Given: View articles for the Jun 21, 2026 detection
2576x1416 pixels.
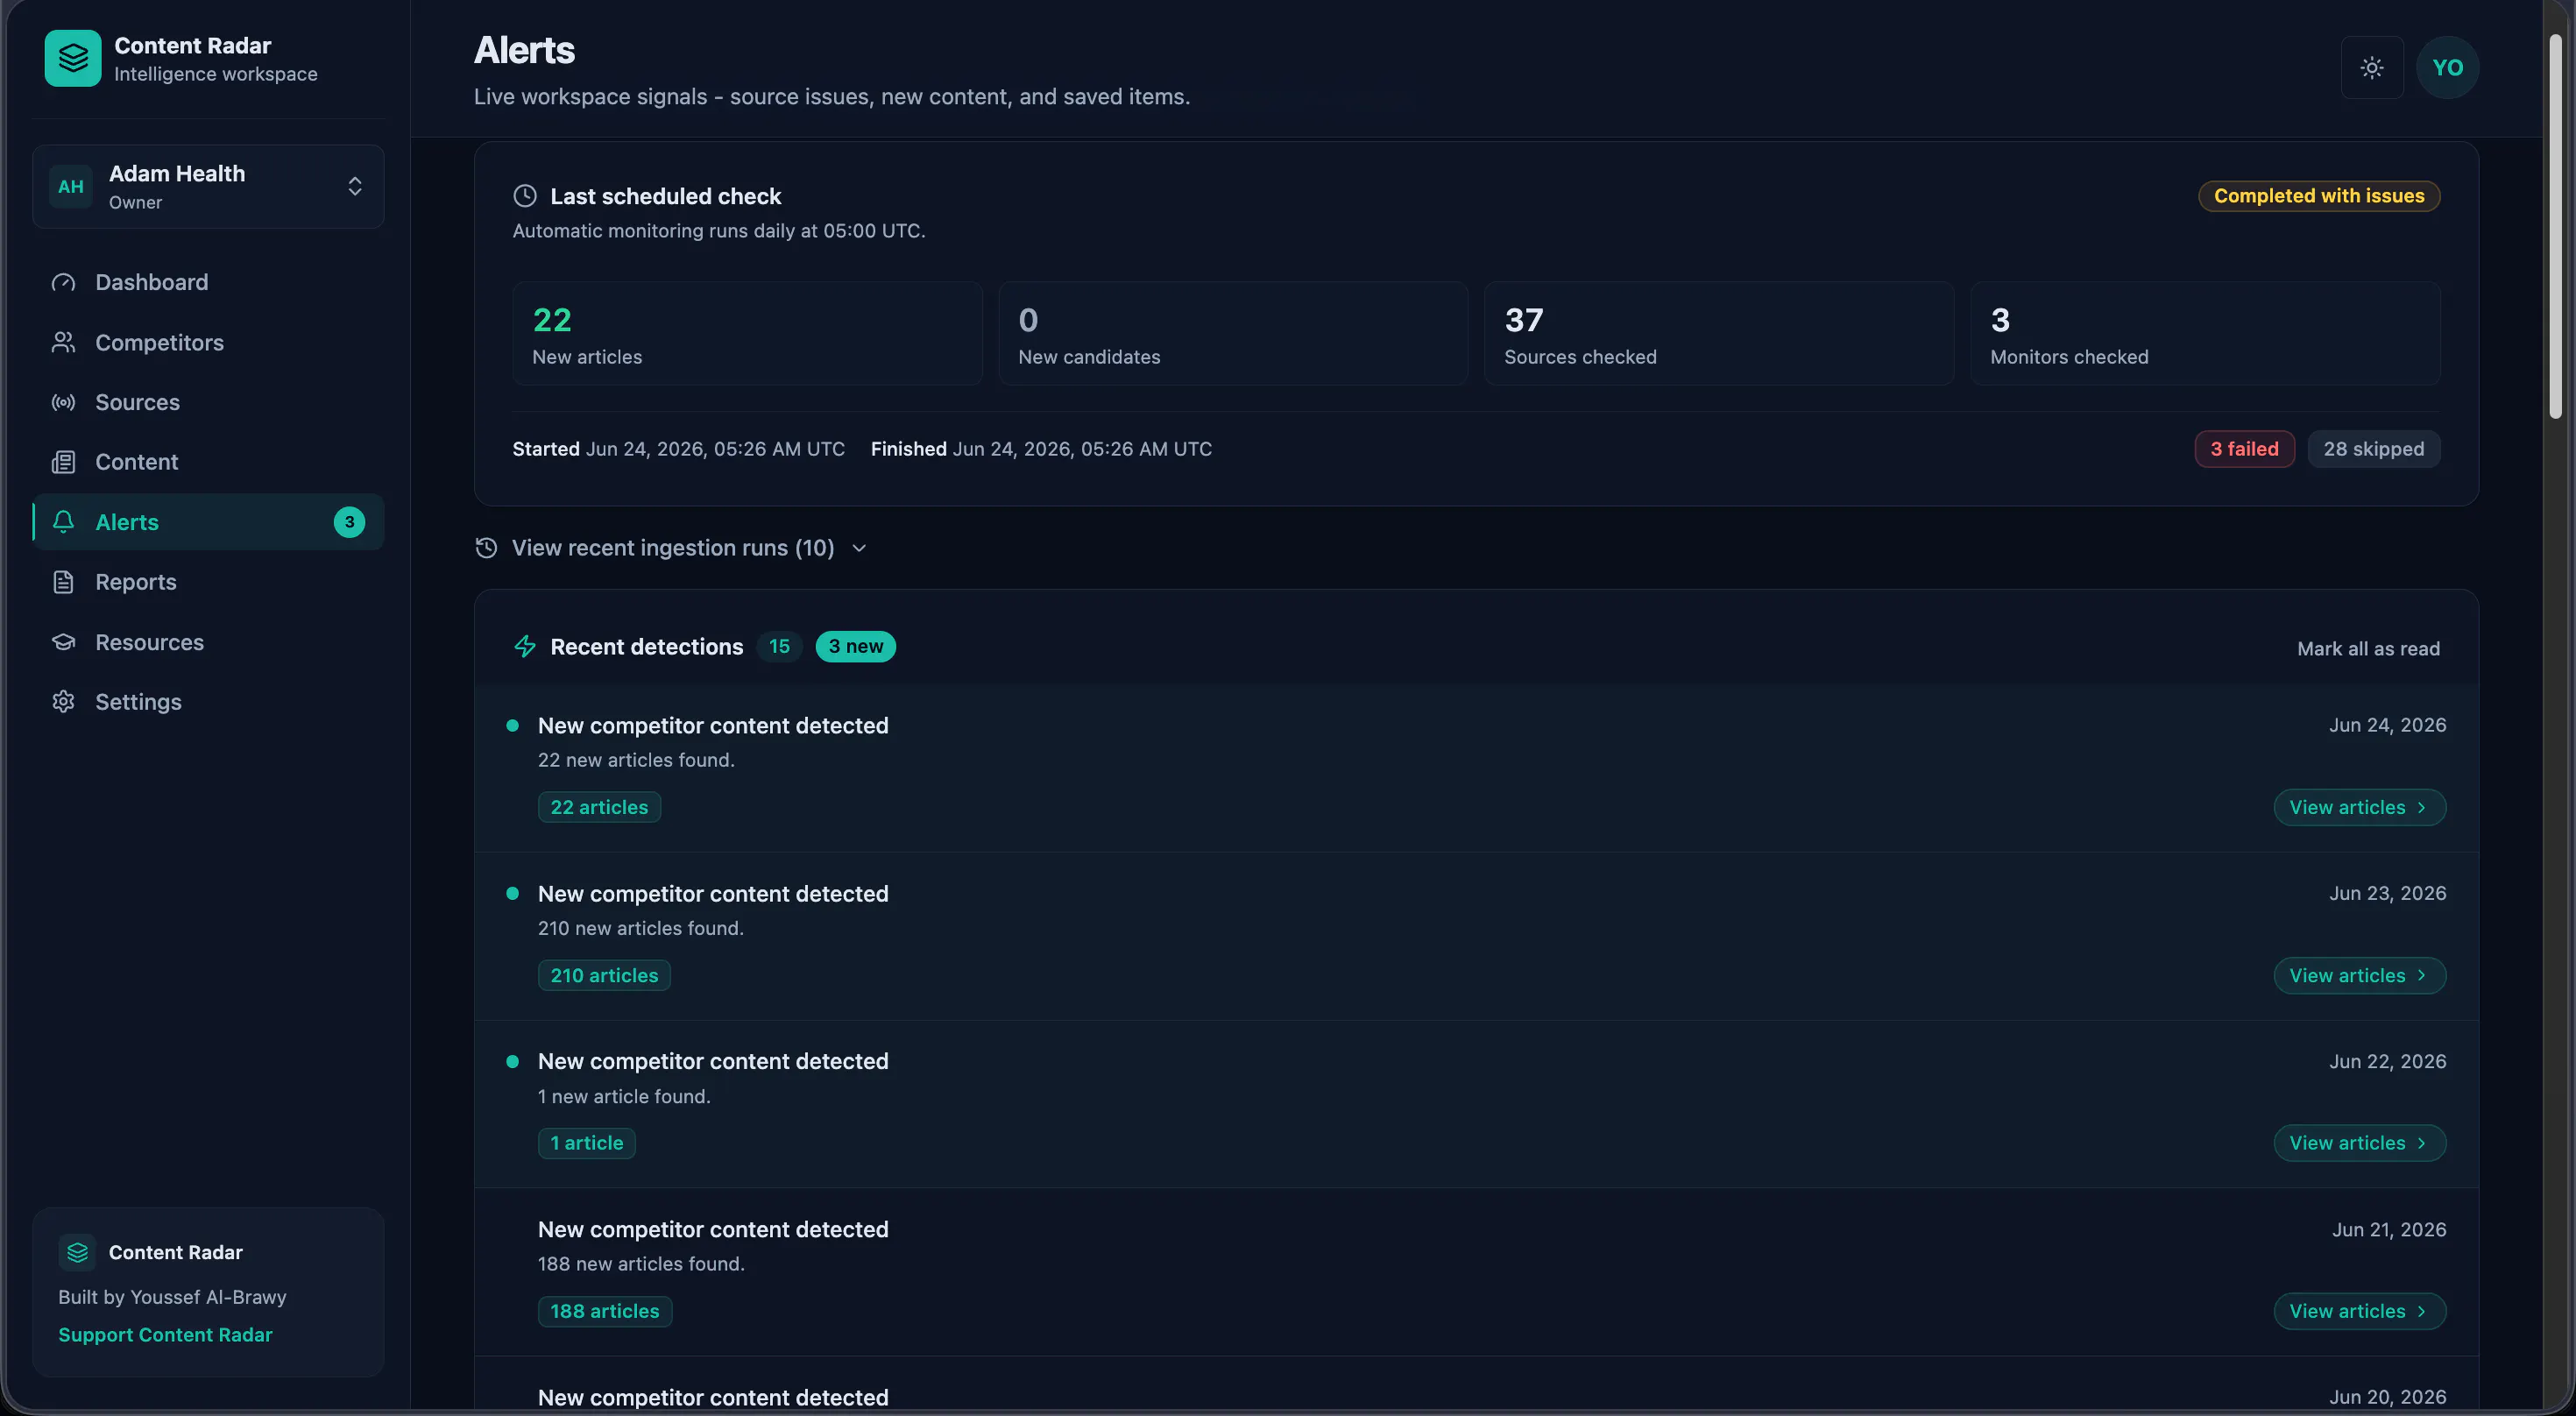Looking at the screenshot, I should point(2360,1311).
